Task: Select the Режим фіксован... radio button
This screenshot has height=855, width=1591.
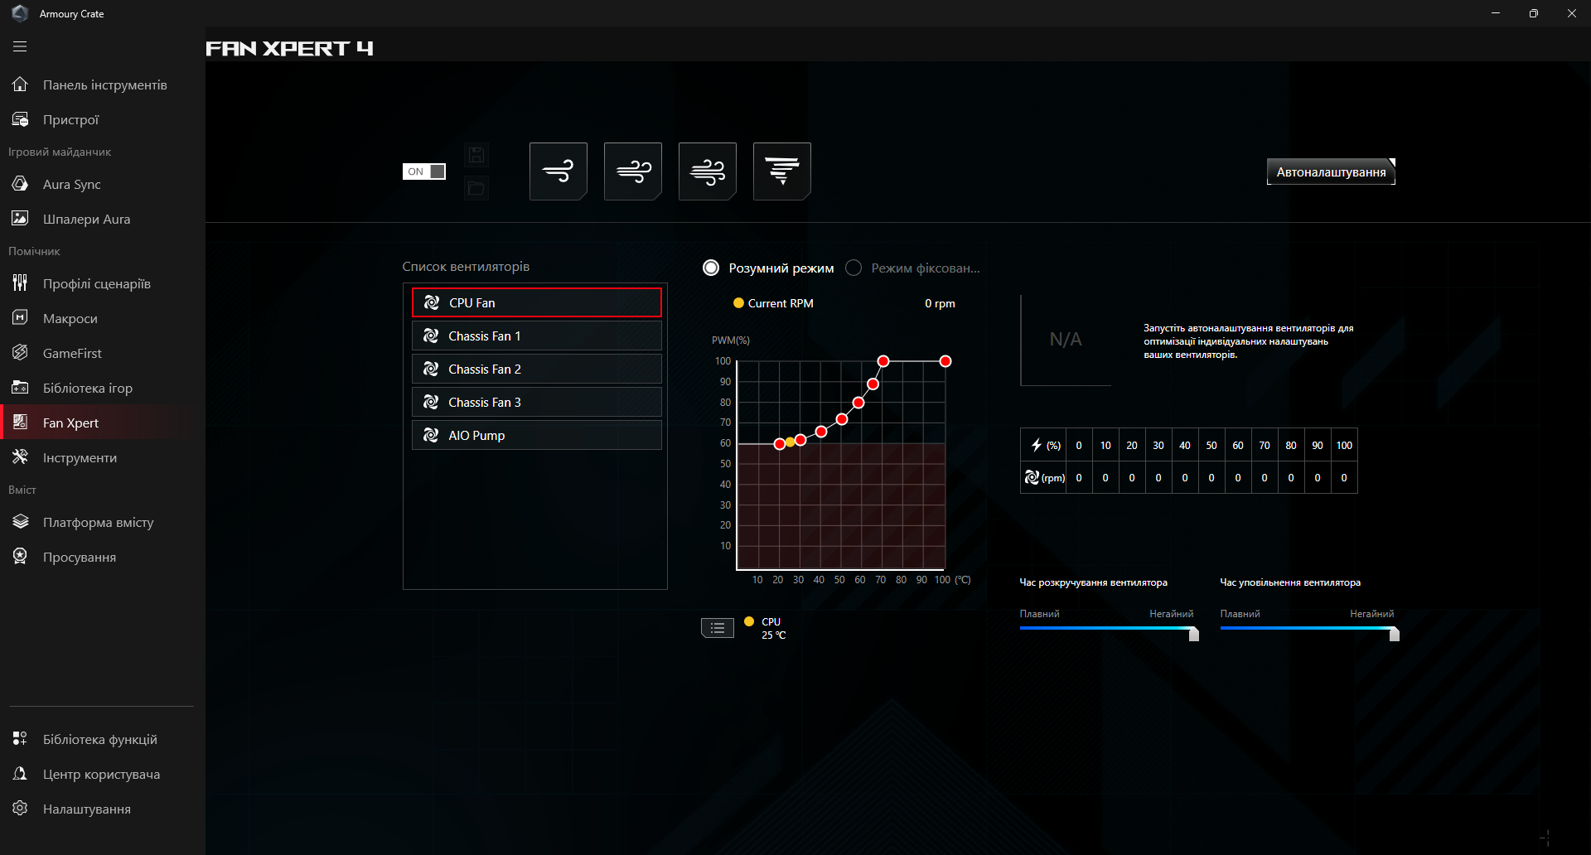Action: tap(854, 268)
